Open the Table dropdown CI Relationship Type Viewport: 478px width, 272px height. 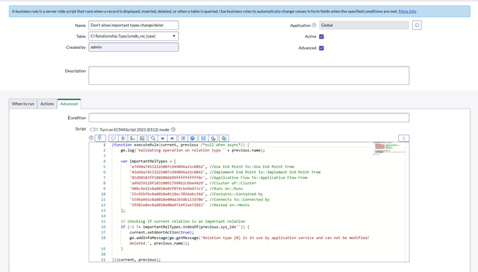pos(133,37)
